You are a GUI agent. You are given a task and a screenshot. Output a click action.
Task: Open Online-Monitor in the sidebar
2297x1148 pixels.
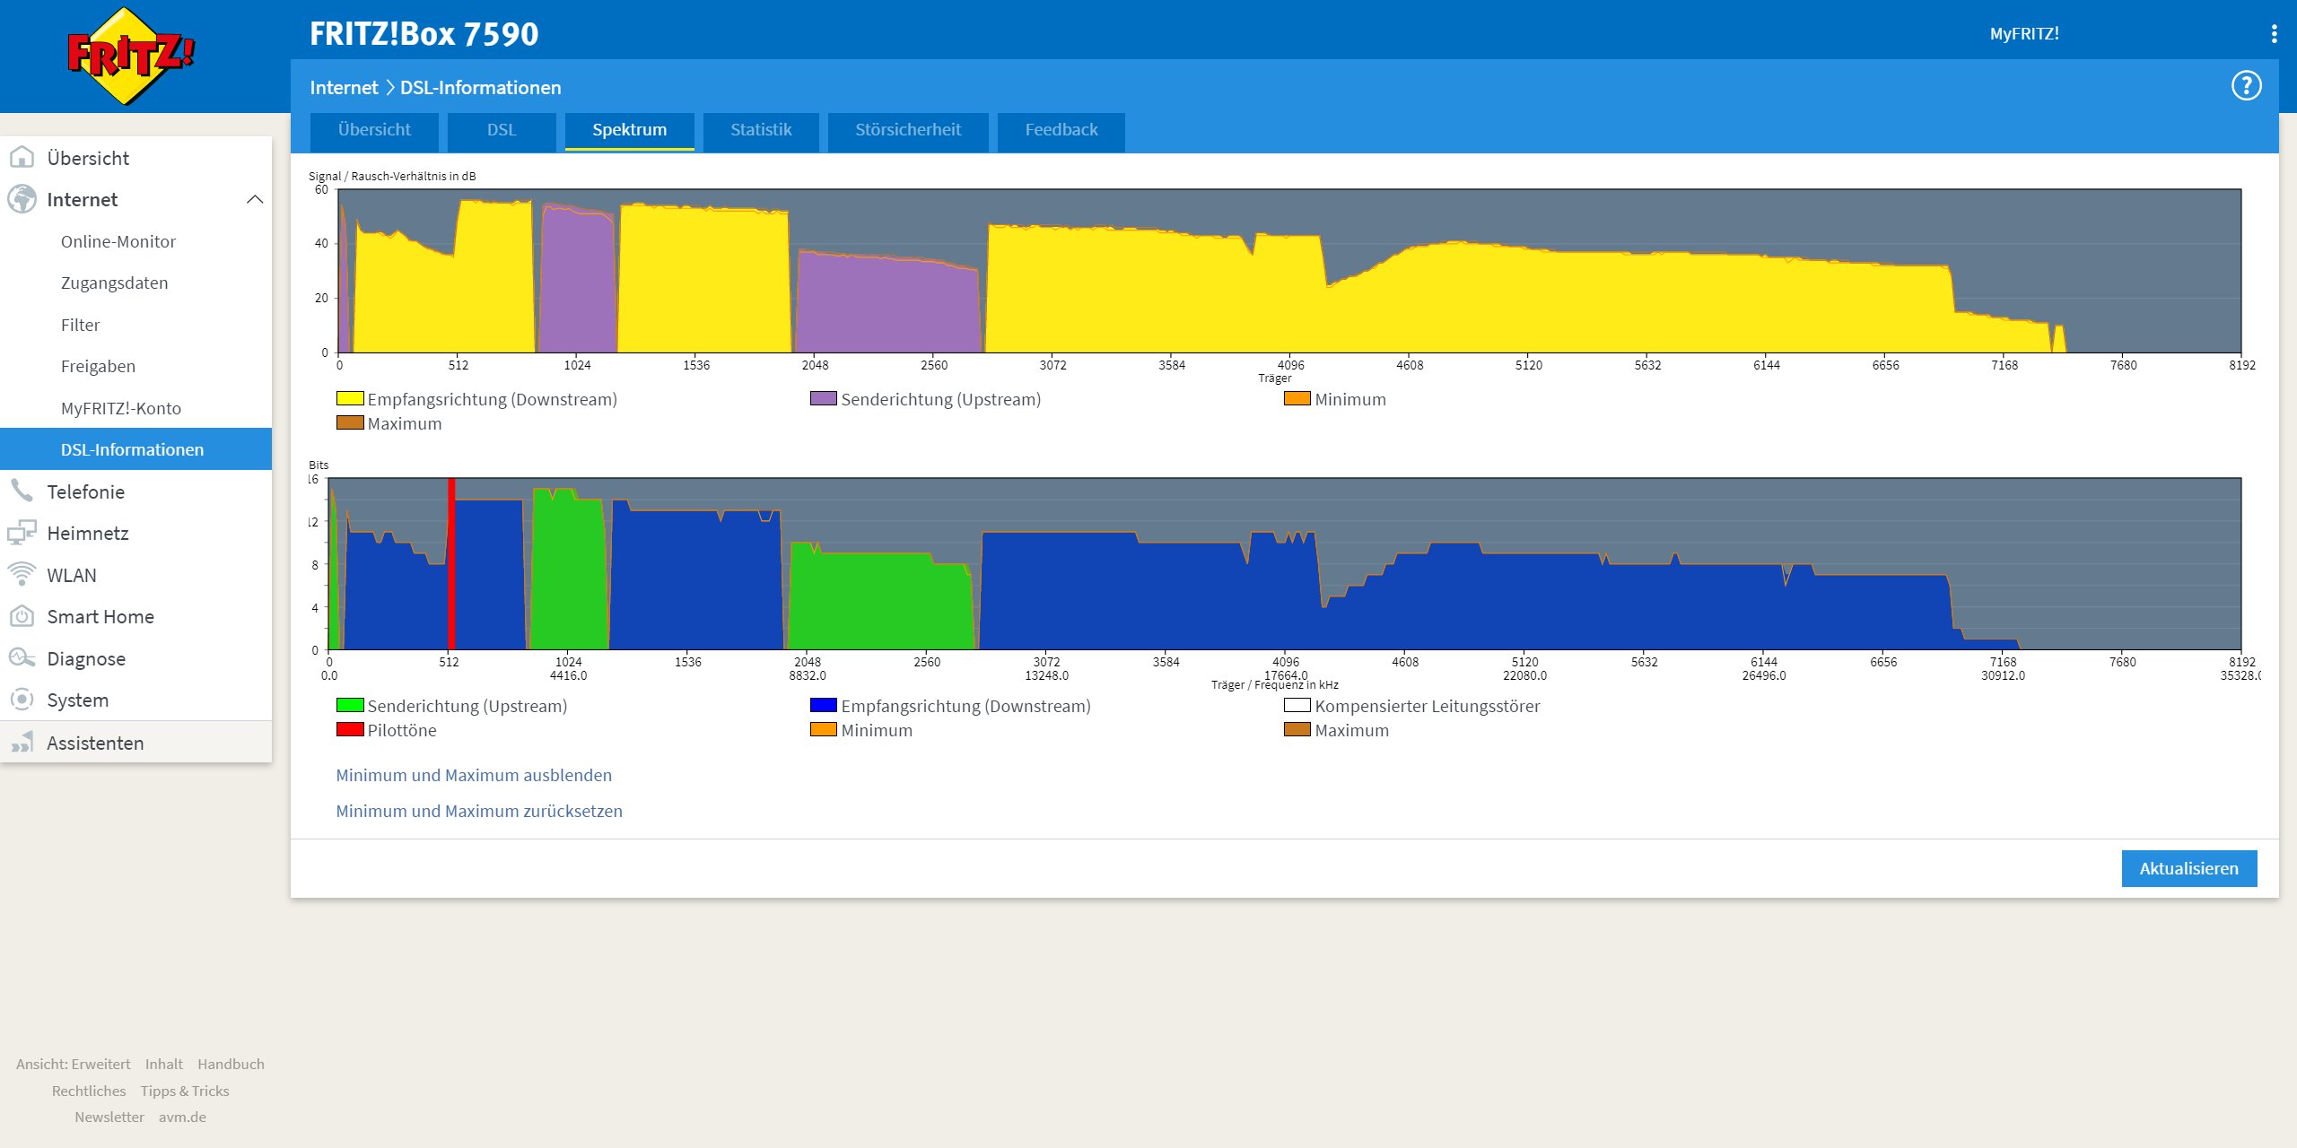118,241
